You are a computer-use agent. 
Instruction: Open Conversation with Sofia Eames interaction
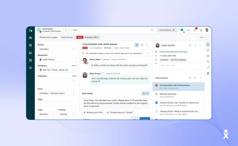click(179, 87)
